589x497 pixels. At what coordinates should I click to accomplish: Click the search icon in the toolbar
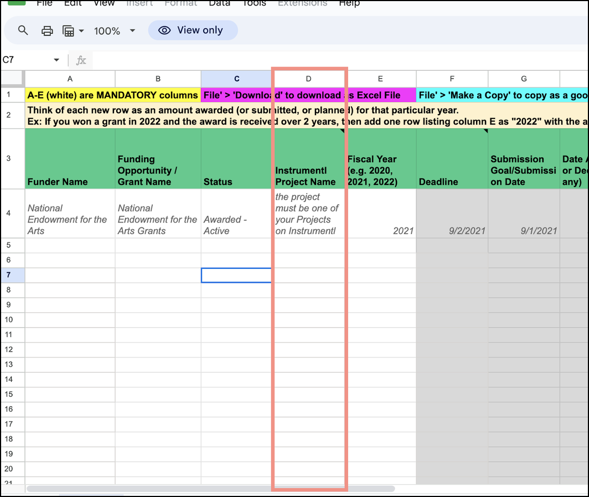[x=23, y=30]
